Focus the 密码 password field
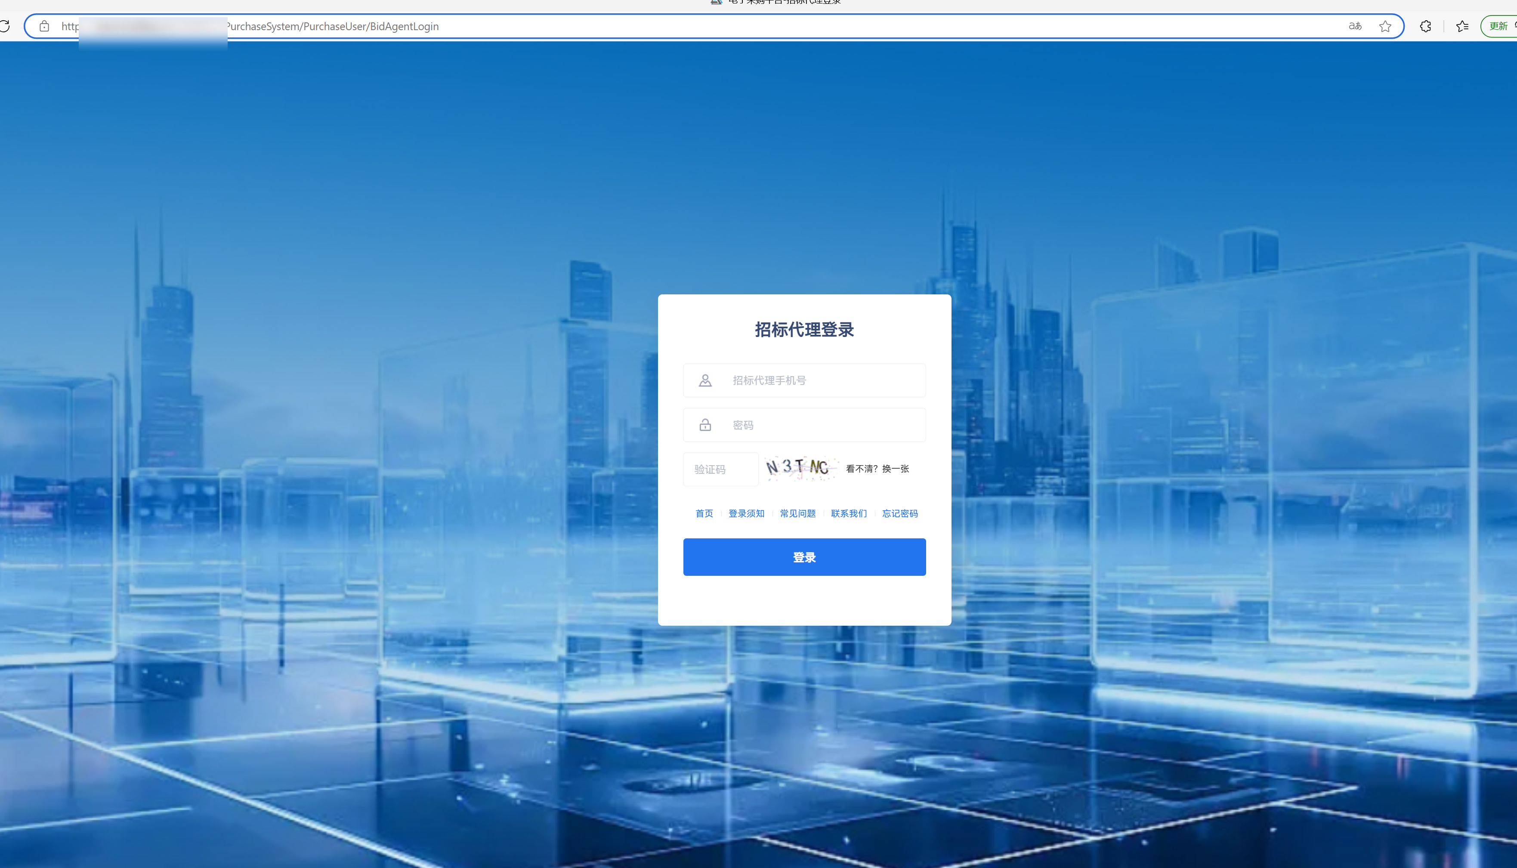Screen dimensions: 1517x868 804,425
